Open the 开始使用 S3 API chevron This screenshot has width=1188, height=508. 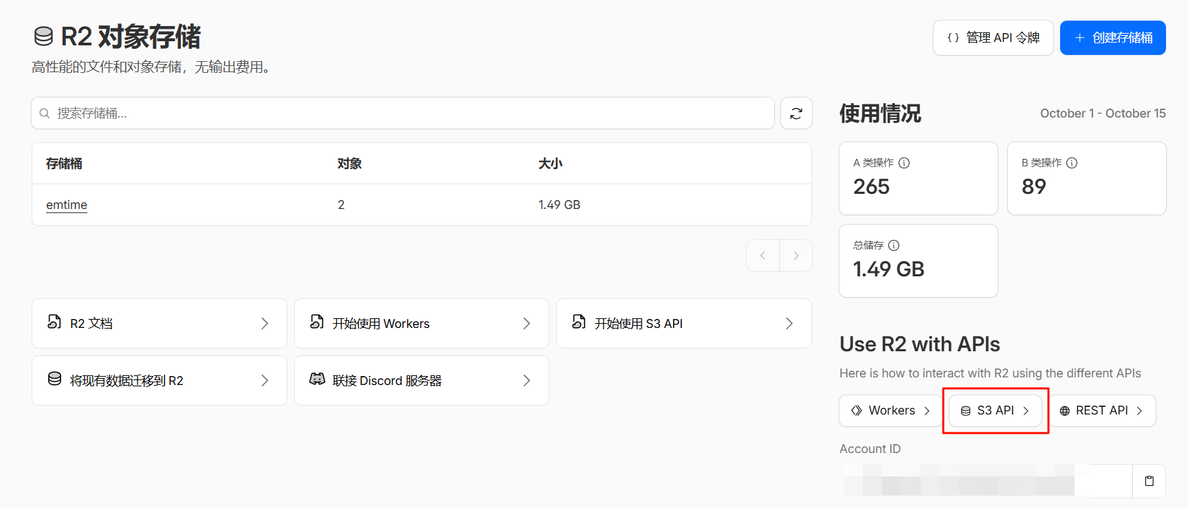pos(789,324)
